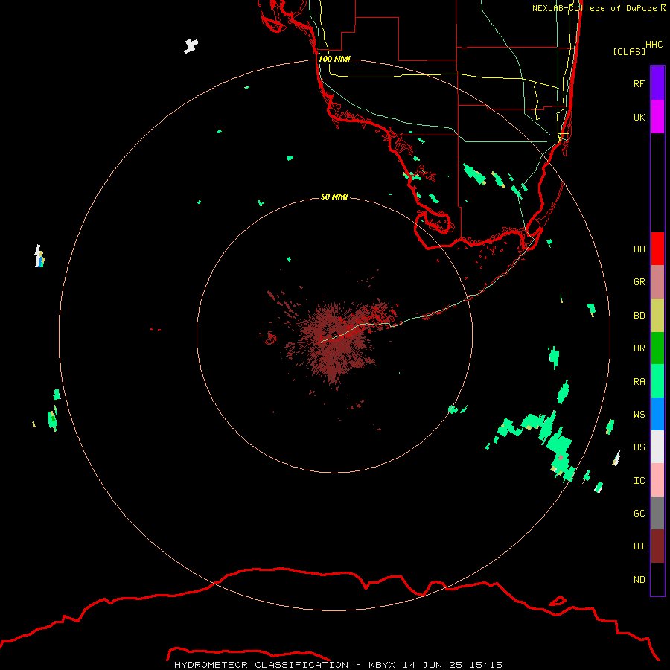Click the 14 JUN 25 15:15 timestamp
This screenshot has height=670, width=670.
[453, 665]
